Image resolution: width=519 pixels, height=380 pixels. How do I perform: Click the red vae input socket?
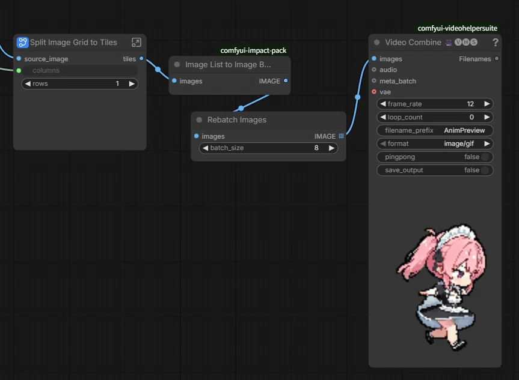click(x=374, y=91)
